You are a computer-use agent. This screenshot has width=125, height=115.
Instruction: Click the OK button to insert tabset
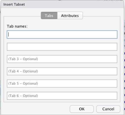(x=82, y=109)
